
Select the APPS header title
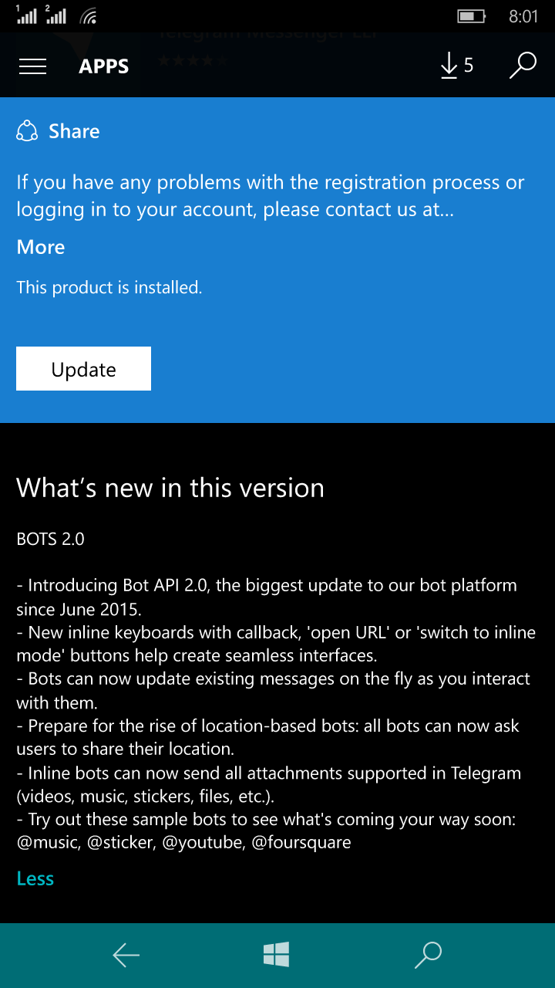pyautogui.click(x=104, y=66)
